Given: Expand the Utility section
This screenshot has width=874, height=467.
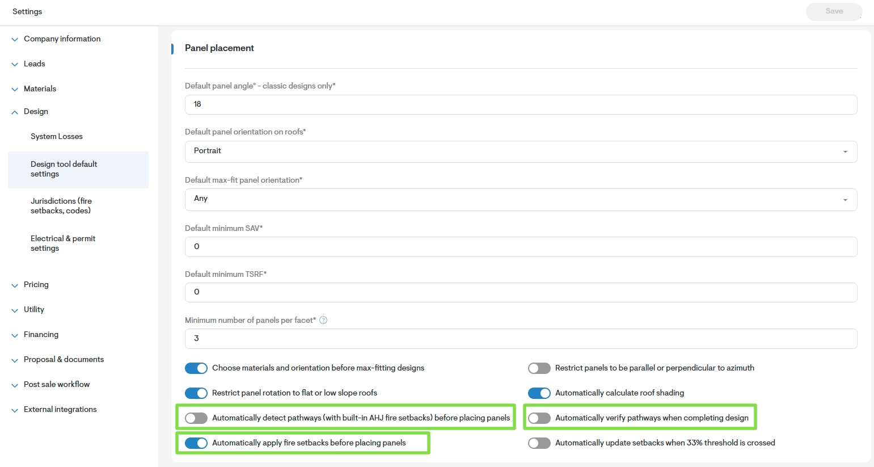Looking at the screenshot, I should coord(28,310).
